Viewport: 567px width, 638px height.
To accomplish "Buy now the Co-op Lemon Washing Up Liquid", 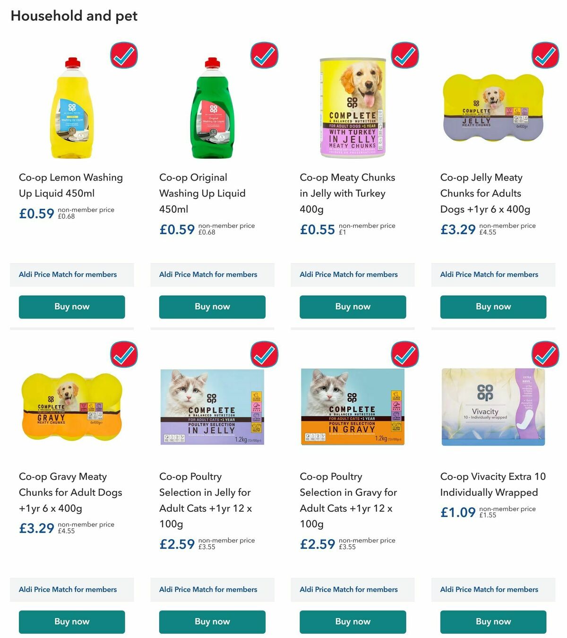I will (x=71, y=307).
